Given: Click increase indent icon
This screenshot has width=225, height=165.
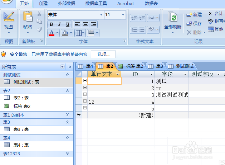Looking at the screenshot, I should pos(142,18).
